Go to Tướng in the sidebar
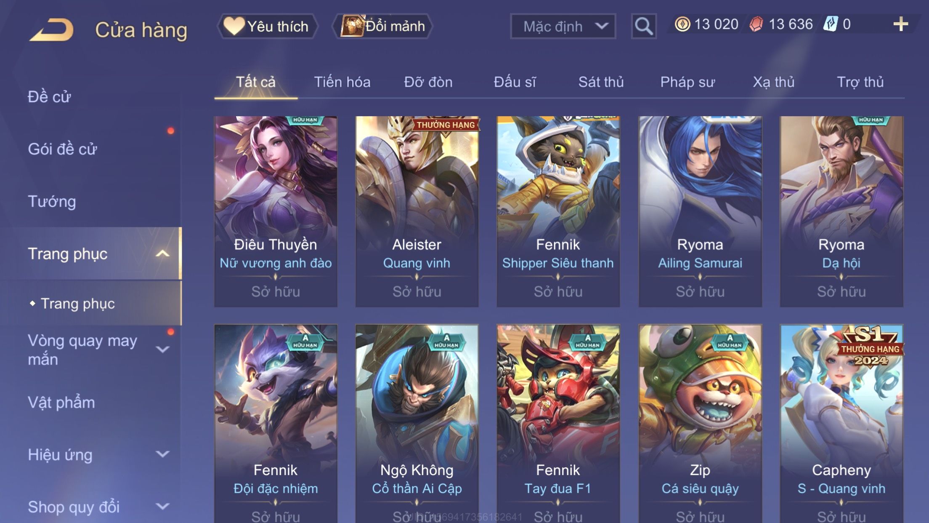929x523 pixels. (x=52, y=201)
